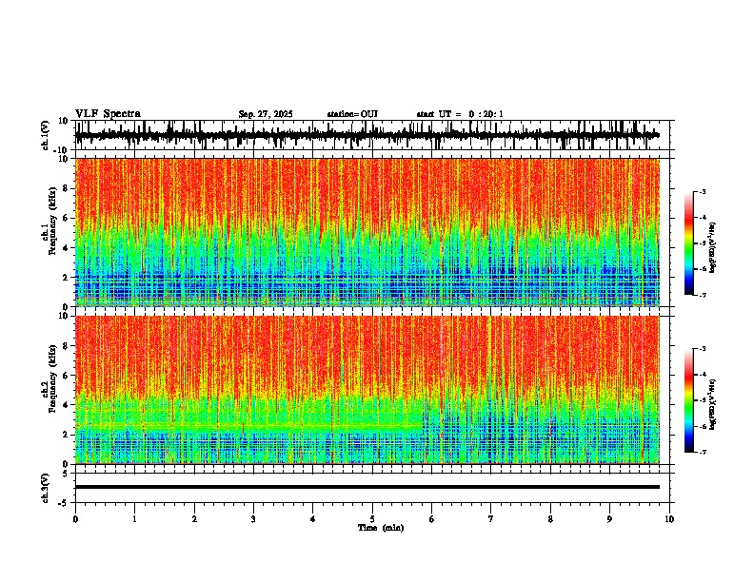Viewport: 754px width, 582px height.
Task: Click the "station=OUJ" header label
Action: click(352, 114)
